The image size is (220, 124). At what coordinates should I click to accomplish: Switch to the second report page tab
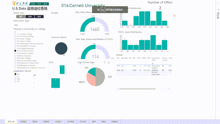(23, 122)
